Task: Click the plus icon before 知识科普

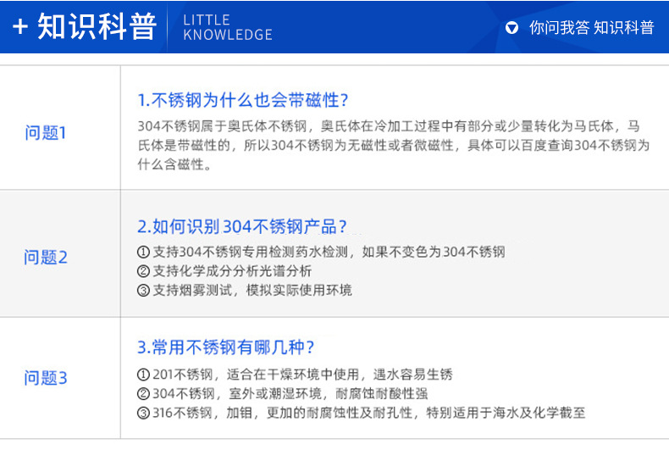Action: [x=20, y=27]
